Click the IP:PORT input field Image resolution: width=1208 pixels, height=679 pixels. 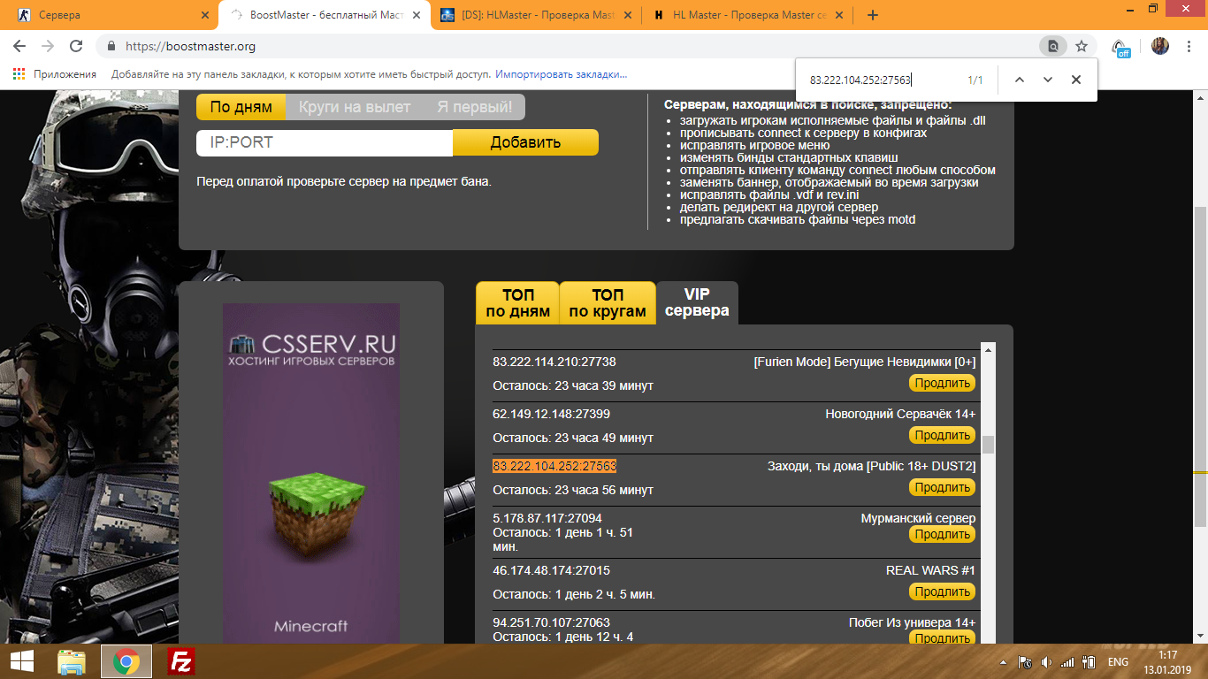click(x=325, y=142)
